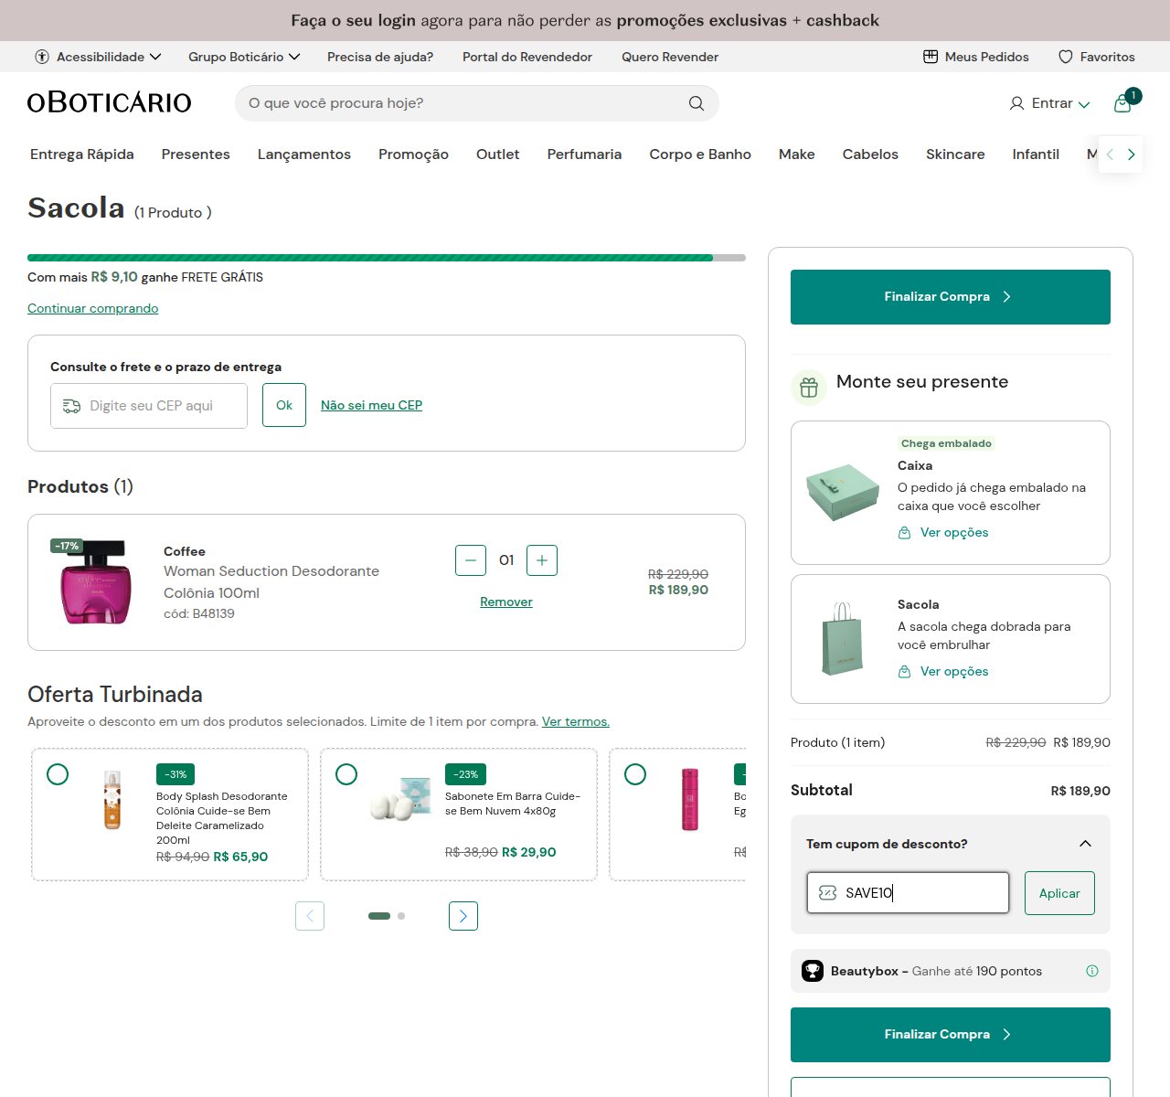This screenshot has height=1097, width=1170.
Task: Click the Caixa gift box thumbnail
Action: pos(843,493)
